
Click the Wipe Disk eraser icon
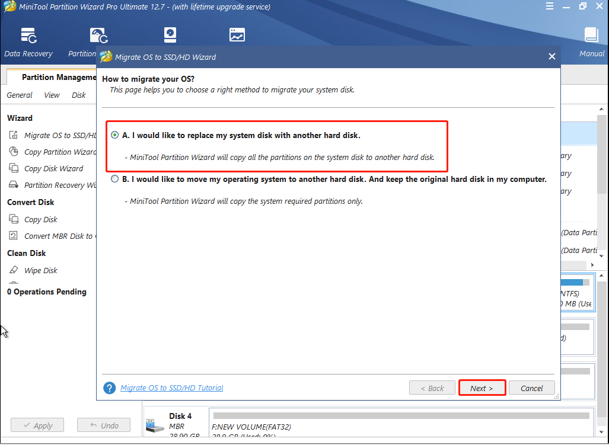14,270
